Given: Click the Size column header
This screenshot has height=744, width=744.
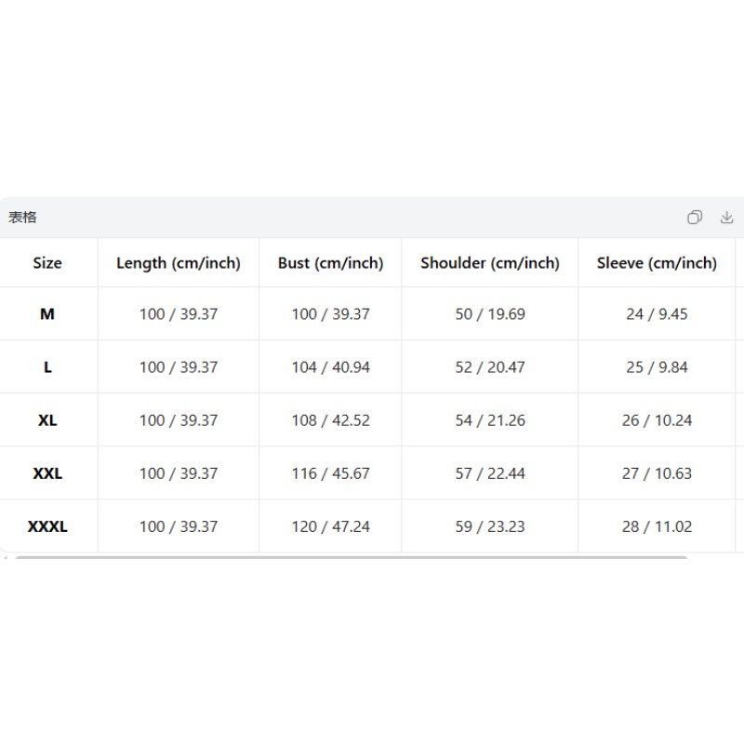Looking at the screenshot, I should (47, 263).
